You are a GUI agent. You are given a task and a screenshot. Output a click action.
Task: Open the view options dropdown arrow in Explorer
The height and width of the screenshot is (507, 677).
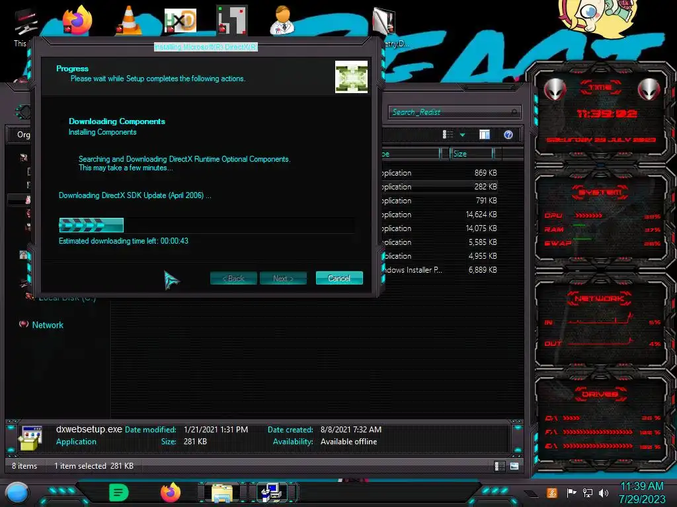pyautogui.click(x=462, y=135)
